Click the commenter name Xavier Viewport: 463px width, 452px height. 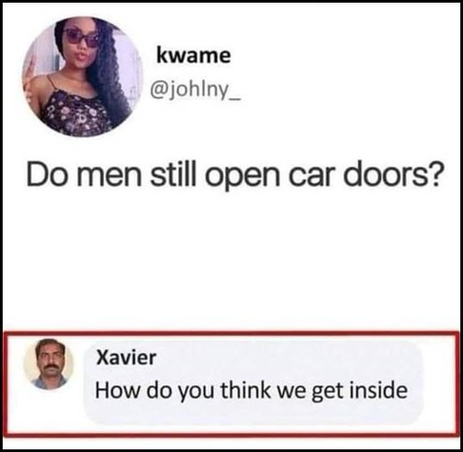[x=126, y=358]
